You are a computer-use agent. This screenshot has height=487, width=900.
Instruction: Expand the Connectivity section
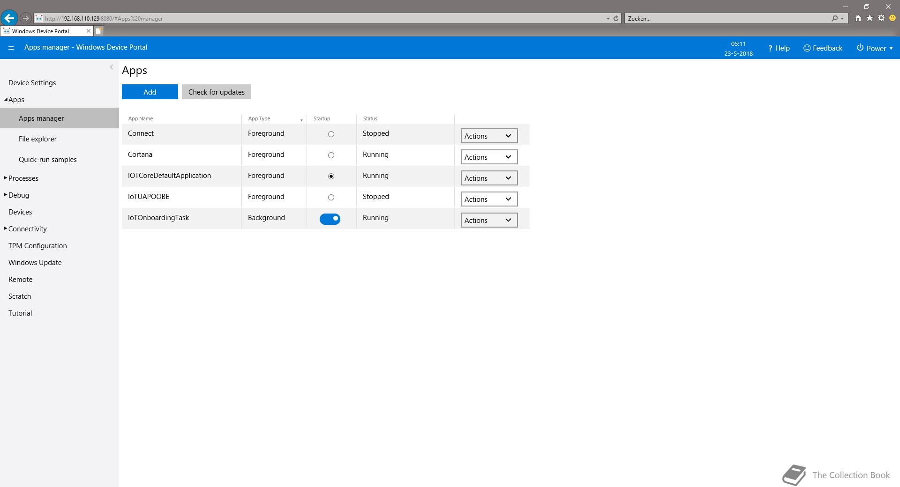(x=6, y=229)
